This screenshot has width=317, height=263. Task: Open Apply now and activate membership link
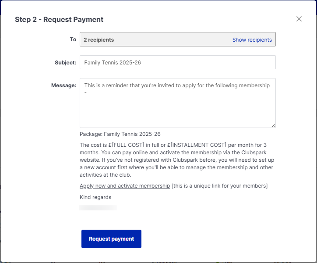(125, 186)
